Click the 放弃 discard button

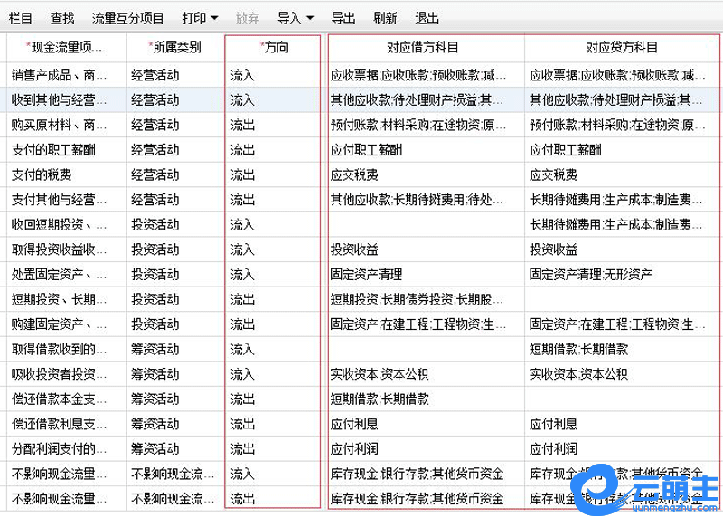pyautogui.click(x=247, y=18)
